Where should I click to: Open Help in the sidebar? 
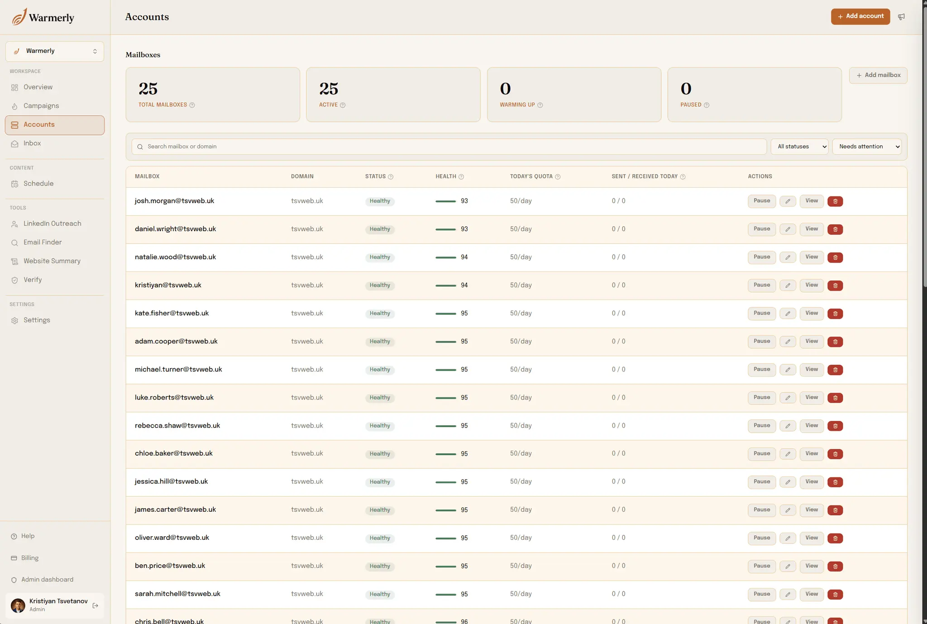pos(55,536)
